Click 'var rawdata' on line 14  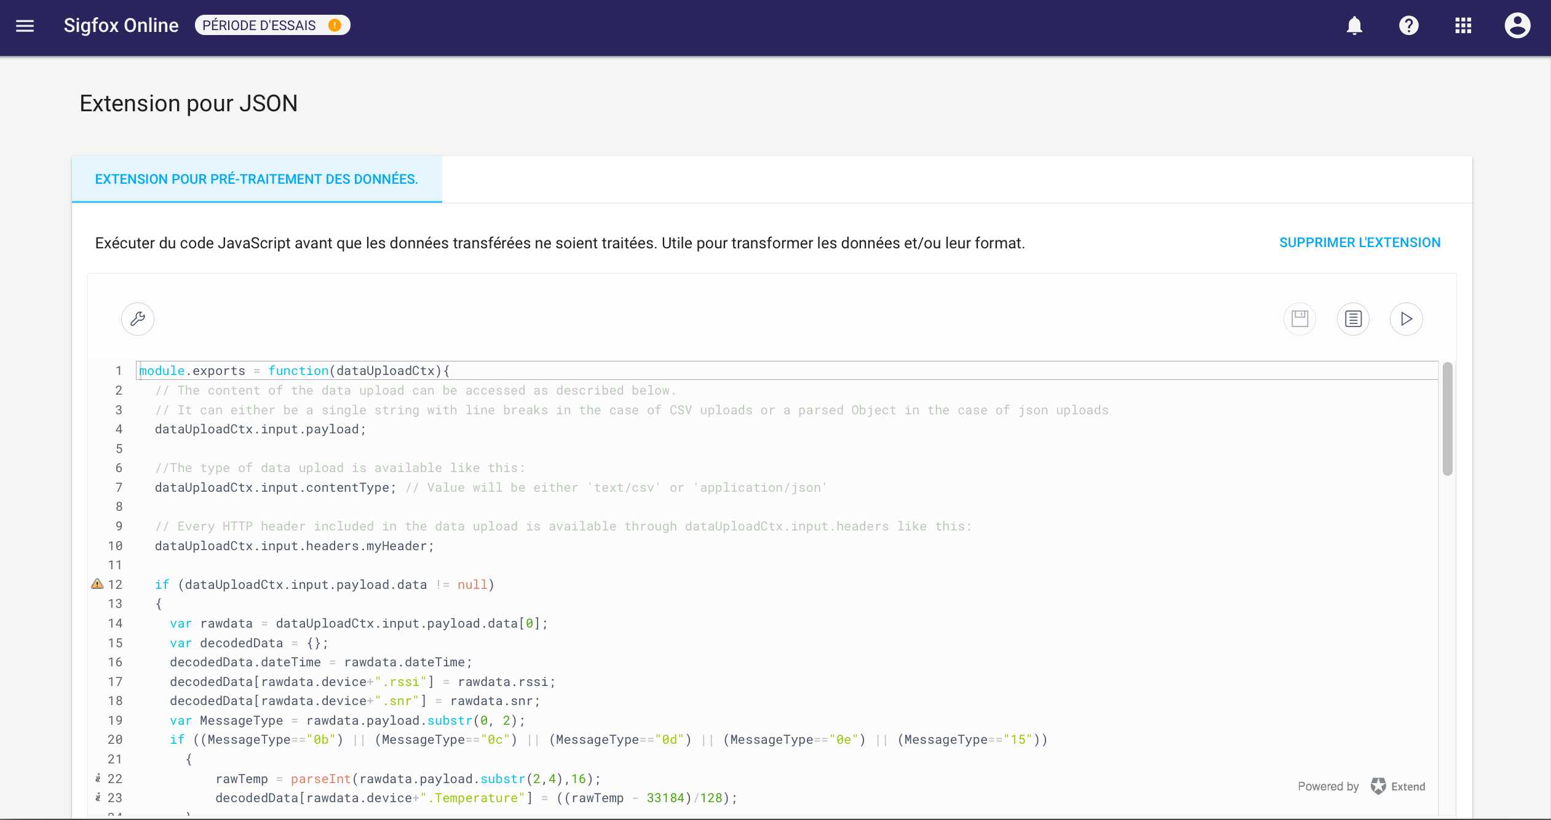212,623
